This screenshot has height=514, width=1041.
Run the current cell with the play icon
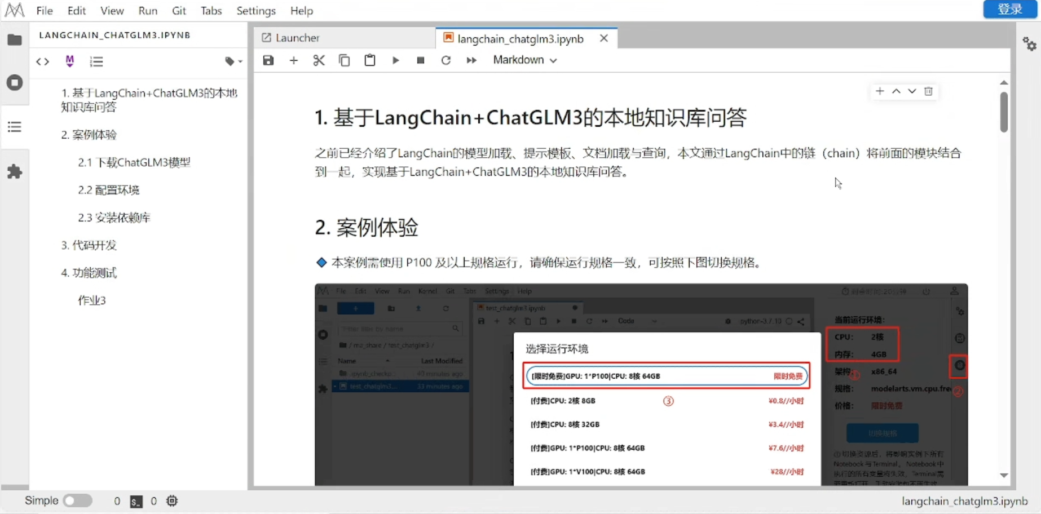pyautogui.click(x=395, y=60)
